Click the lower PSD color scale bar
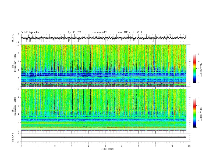213x164 pixels. click(195, 113)
